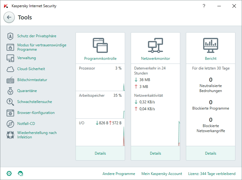This screenshot has width=242, height=180.
Task: Click Details under Programmkontrolle
Action: point(100,153)
